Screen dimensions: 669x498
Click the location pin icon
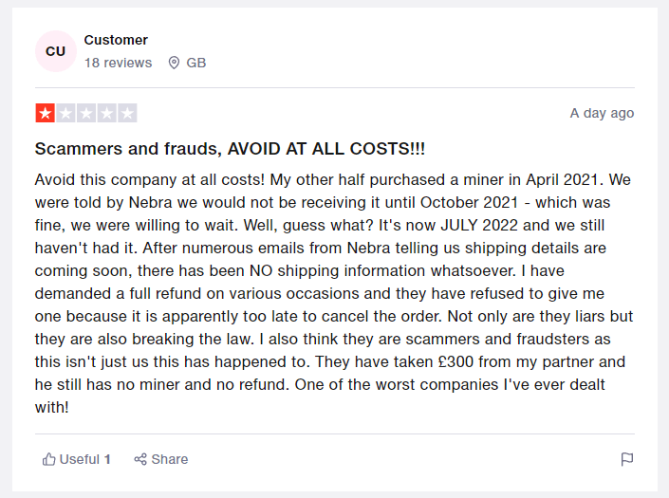click(x=174, y=63)
